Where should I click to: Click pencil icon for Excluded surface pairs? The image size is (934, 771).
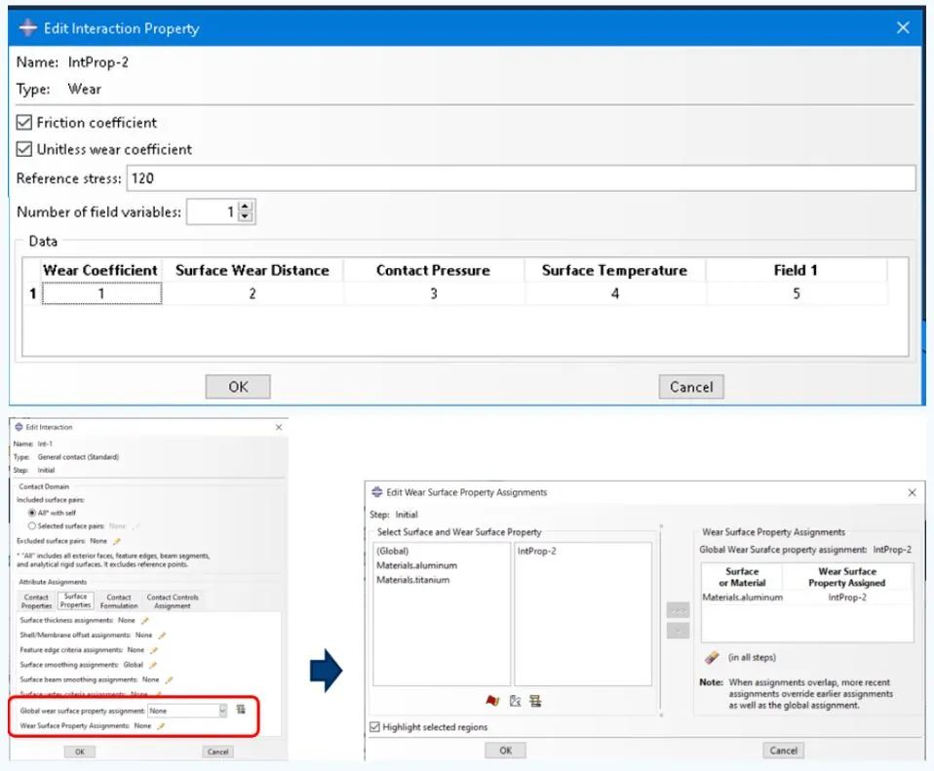click(x=117, y=541)
